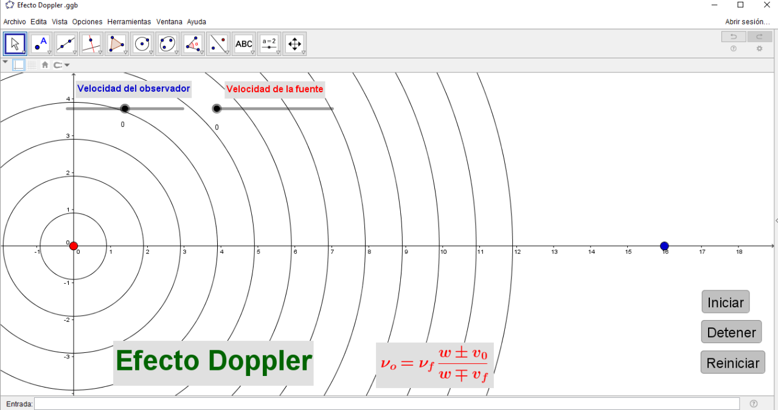Image resolution: width=778 pixels, height=410 pixels.
Task: Click the Entrada input field
Action: coord(387,403)
